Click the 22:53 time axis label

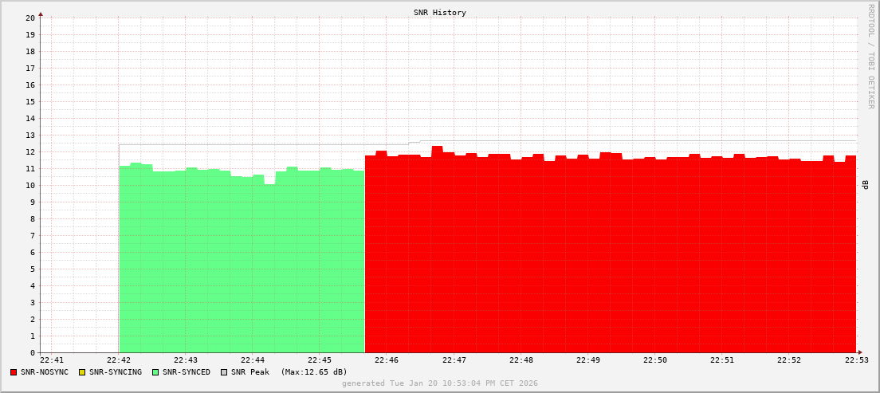click(x=855, y=360)
